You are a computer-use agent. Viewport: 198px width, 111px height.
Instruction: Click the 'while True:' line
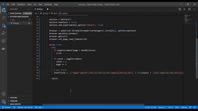(56, 45)
